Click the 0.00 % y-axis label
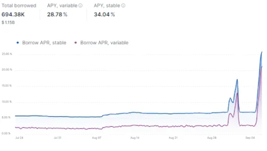 click(6, 133)
